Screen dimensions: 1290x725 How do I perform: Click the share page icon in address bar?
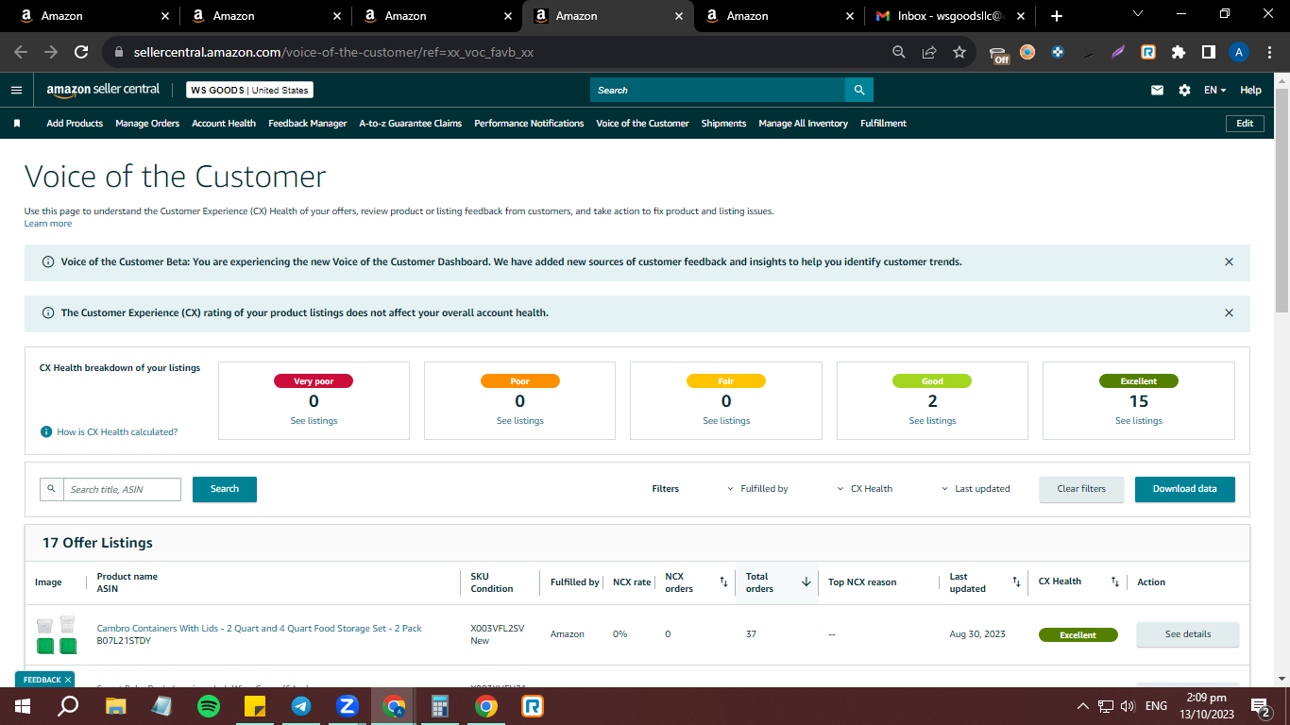pyautogui.click(x=929, y=53)
